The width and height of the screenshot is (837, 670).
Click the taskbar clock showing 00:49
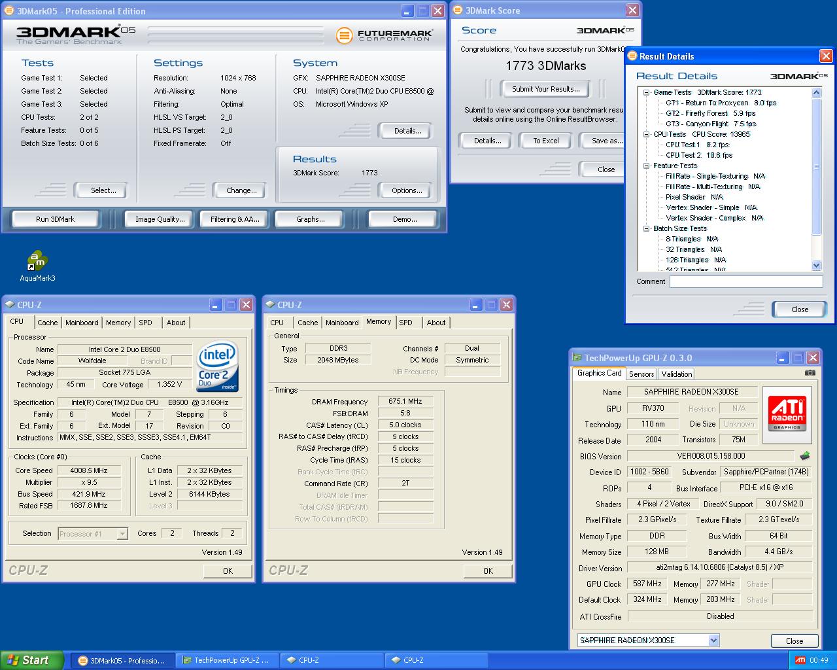click(x=819, y=660)
